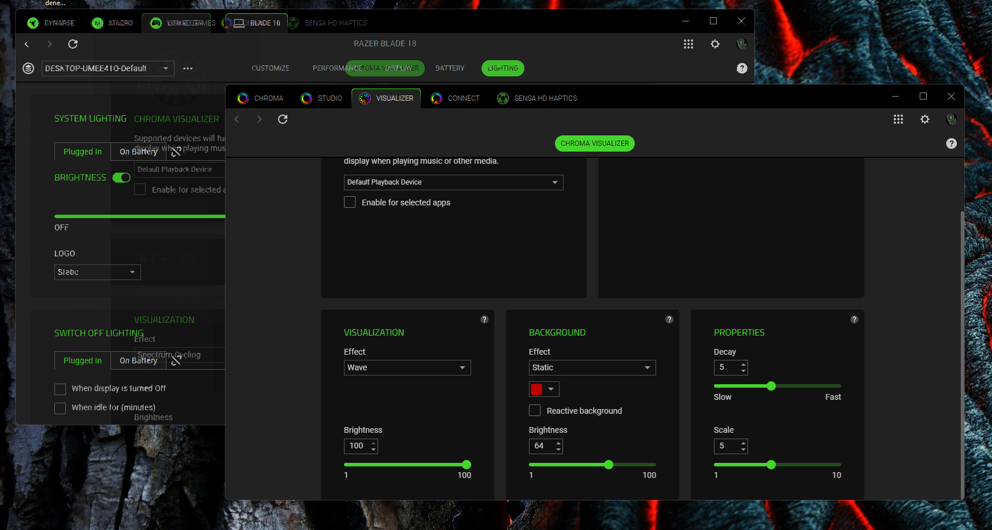Screen dimensions: 992x530
Task: Open the Visualization Effect Wave dropdown
Action: (408, 367)
